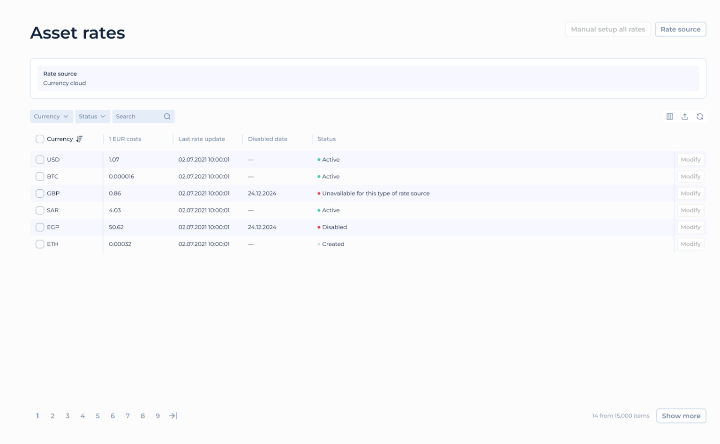Image resolution: width=720 pixels, height=444 pixels.
Task: Click the export/upload icon
Action: point(685,116)
